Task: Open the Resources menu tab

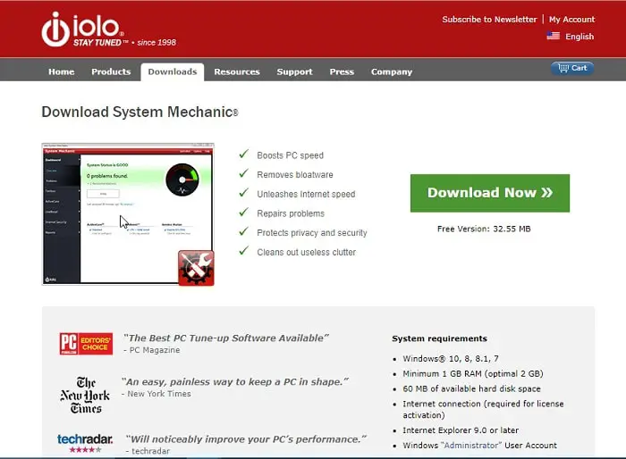Action: click(237, 71)
